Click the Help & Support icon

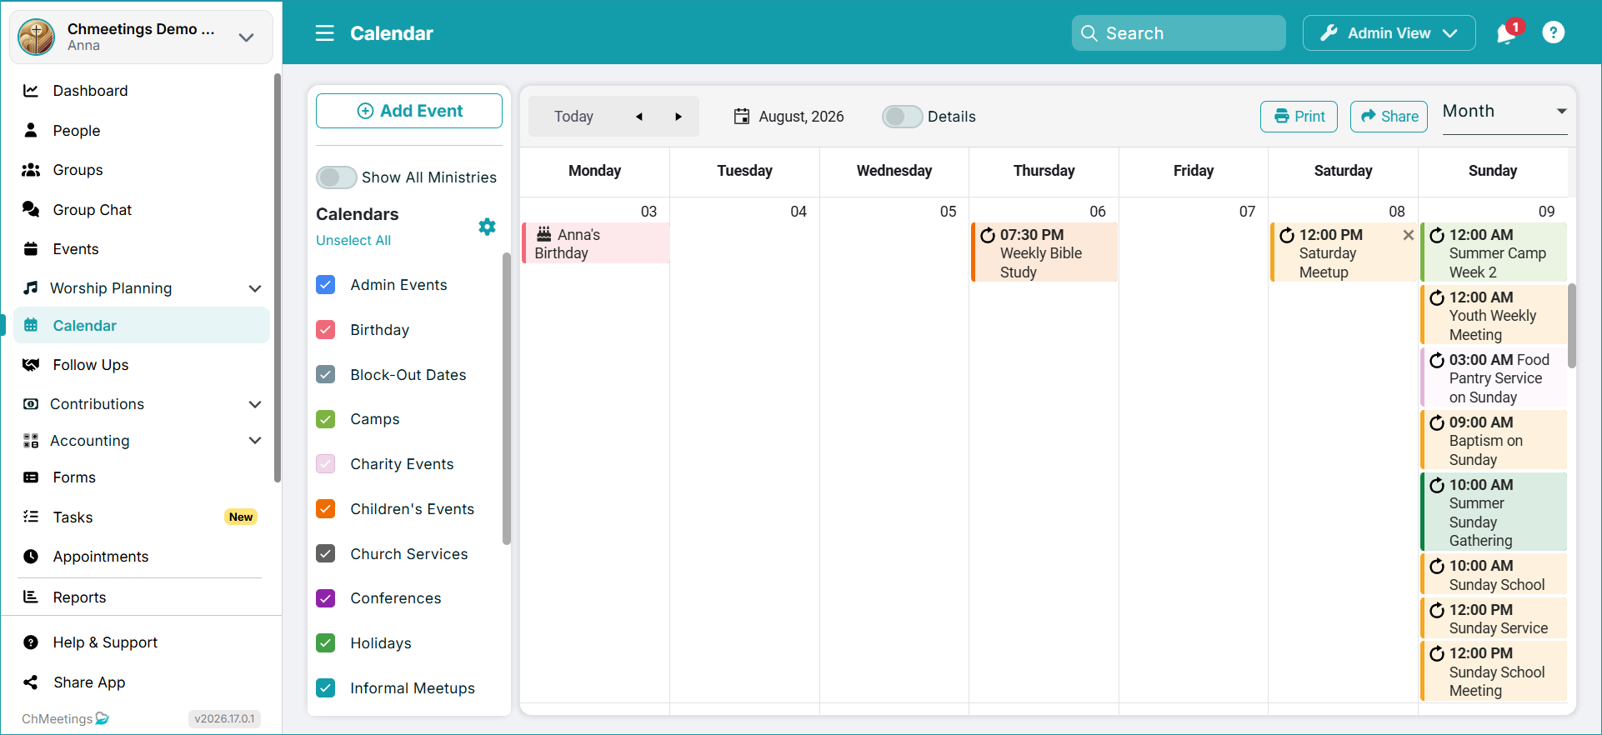click(31, 642)
